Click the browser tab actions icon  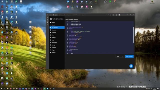pos(47,18)
